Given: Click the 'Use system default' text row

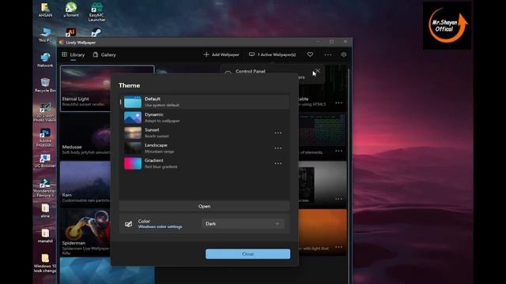Looking at the screenshot, I should point(162,105).
